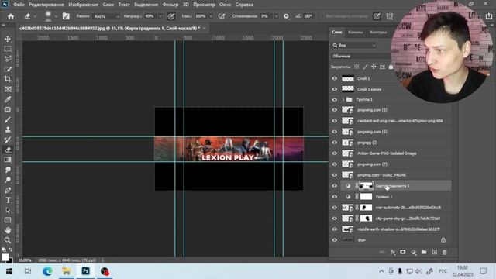Hide the Слой 1 копия layer
Screen dimensions: 496x279
point(334,89)
